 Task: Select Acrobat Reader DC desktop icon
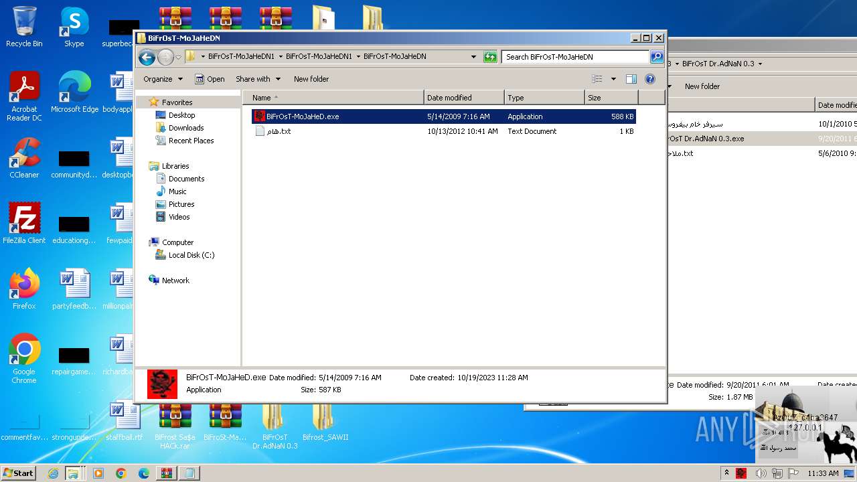pyautogui.click(x=24, y=97)
